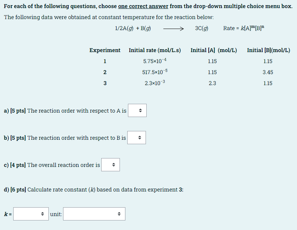
Task: Click the arrow icon in the unit selector
Action: click(x=119, y=214)
